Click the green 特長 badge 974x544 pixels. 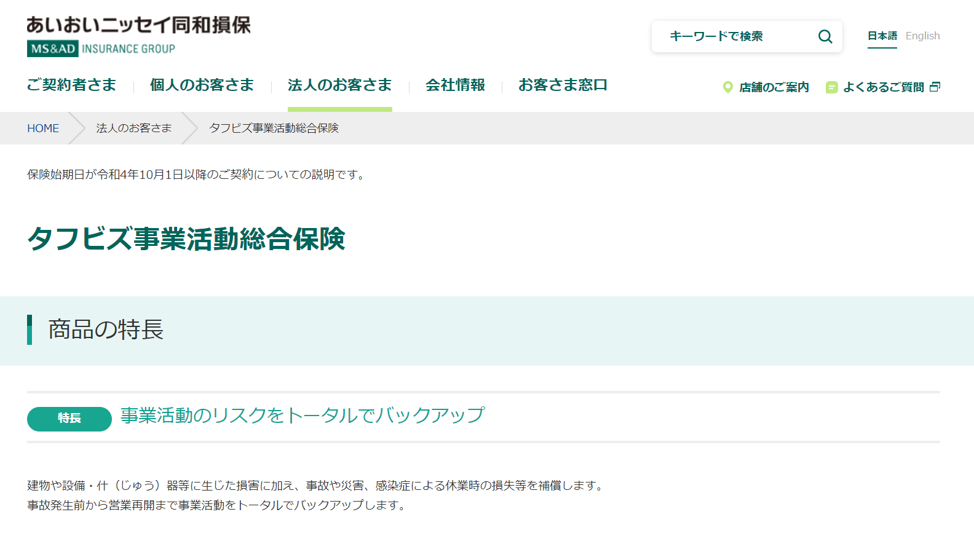tap(69, 419)
